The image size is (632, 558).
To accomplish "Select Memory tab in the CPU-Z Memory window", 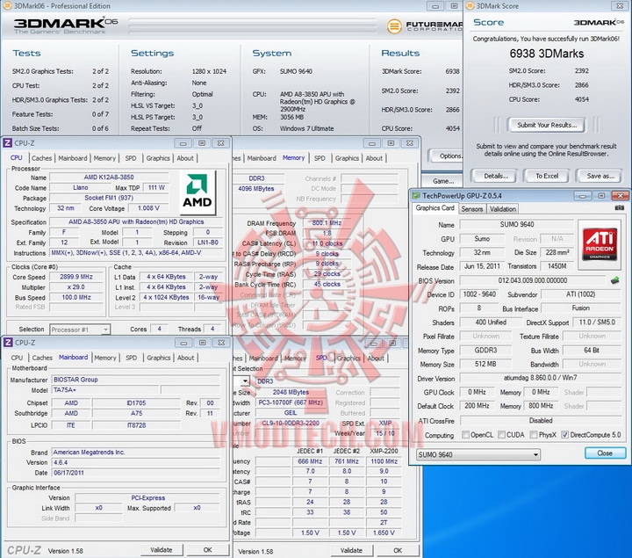I will coord(293,158).
